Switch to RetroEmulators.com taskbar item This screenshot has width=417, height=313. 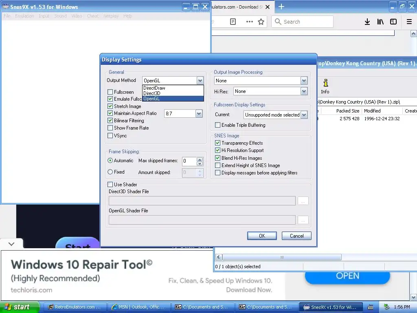coord(74,307)
